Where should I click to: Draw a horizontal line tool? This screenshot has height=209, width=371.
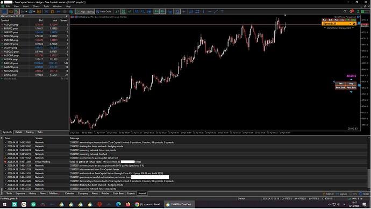point(210,11)
